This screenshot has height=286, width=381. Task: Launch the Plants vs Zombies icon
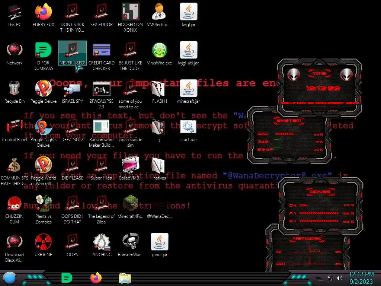43,210
